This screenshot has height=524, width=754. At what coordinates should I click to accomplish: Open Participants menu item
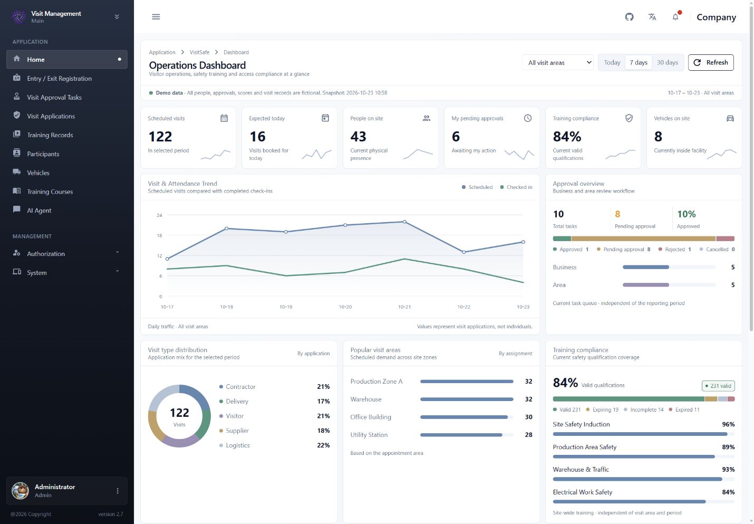(67, 154)
